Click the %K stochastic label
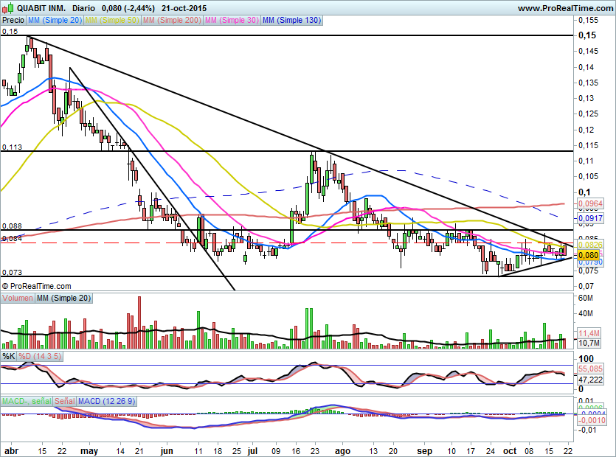The image size is (616, 457). [x=9, y=357]
